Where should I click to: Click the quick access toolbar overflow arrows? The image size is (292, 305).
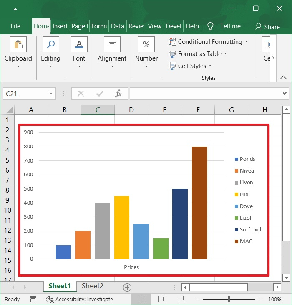pos(15,9)
